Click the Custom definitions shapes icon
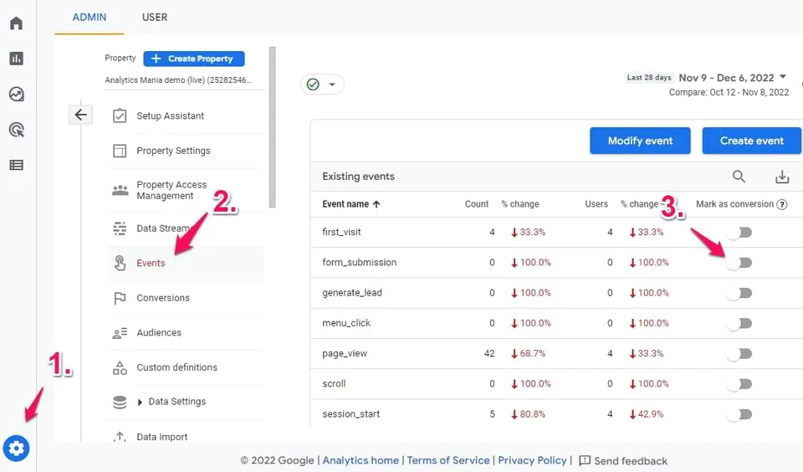 [x=120, y=367]
